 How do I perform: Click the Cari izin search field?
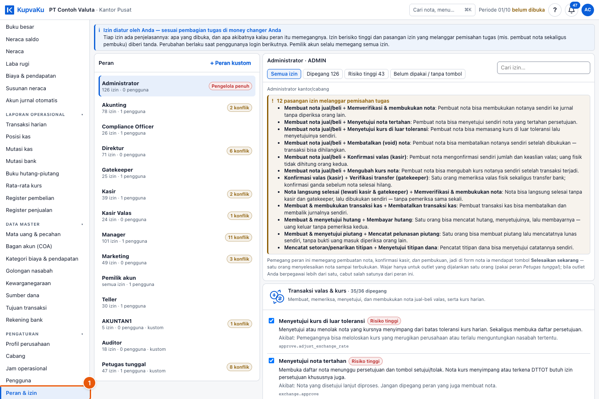click(543, 68)
